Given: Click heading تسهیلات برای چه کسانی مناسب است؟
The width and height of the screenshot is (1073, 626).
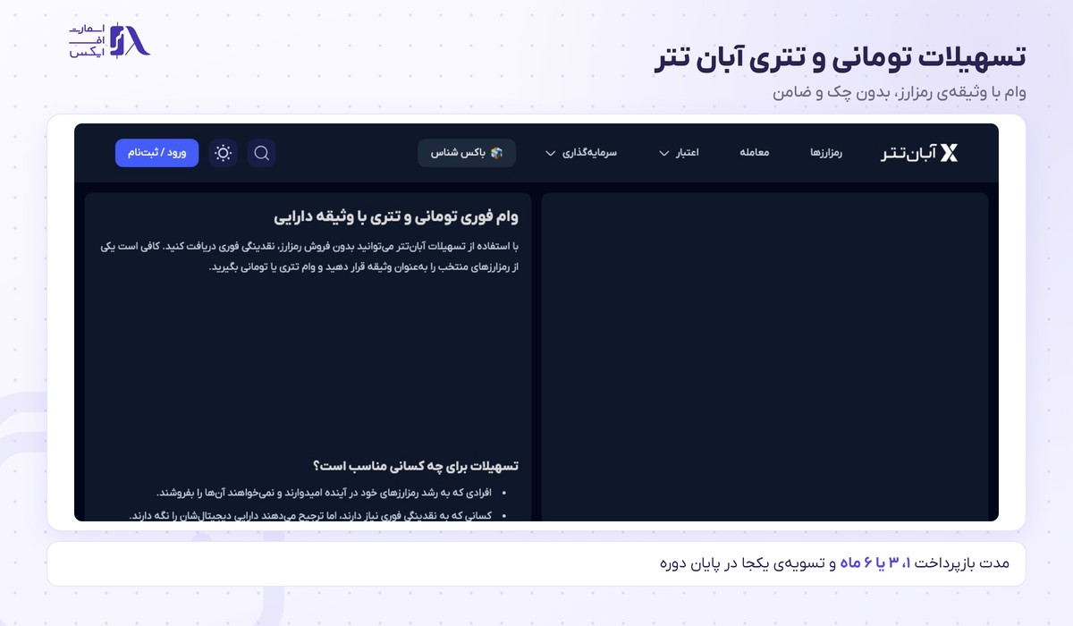Looking at the screenshot, I should pos(416,466).
